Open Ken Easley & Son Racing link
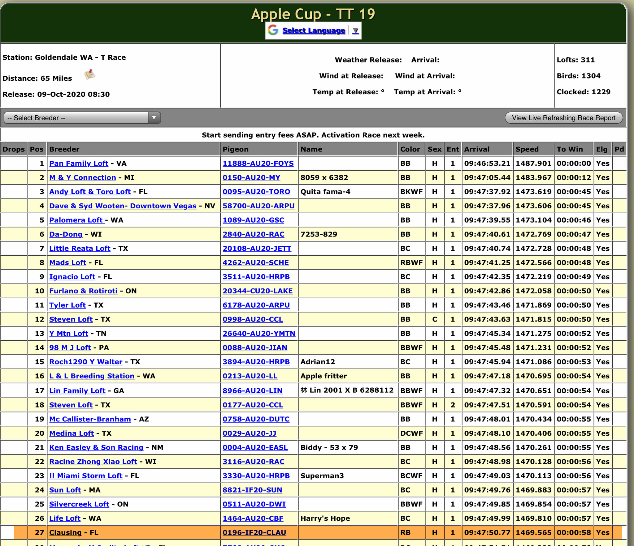 click(96, 448)
